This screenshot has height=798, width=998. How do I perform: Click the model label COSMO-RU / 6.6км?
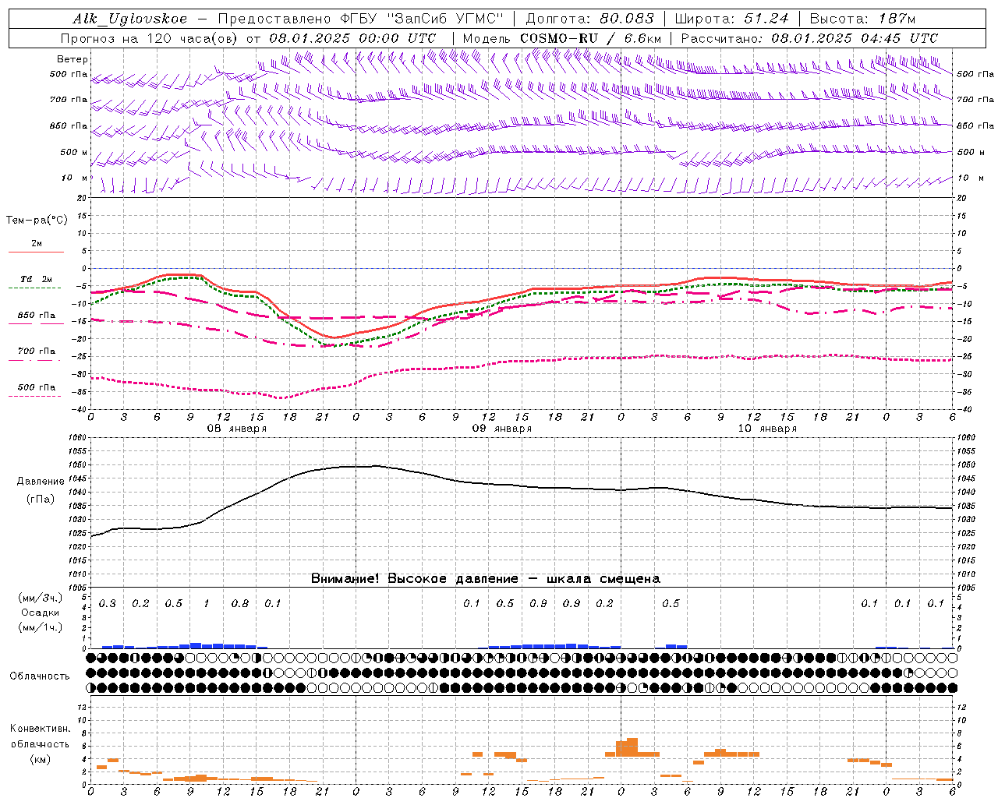coord(590,38)
